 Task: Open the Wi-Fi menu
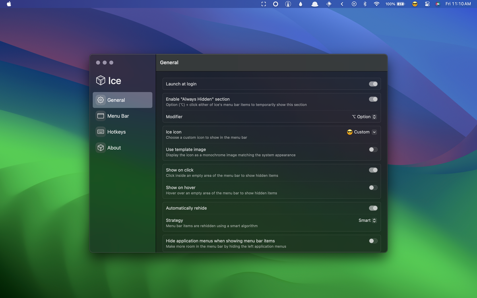[x=376, y=4]
